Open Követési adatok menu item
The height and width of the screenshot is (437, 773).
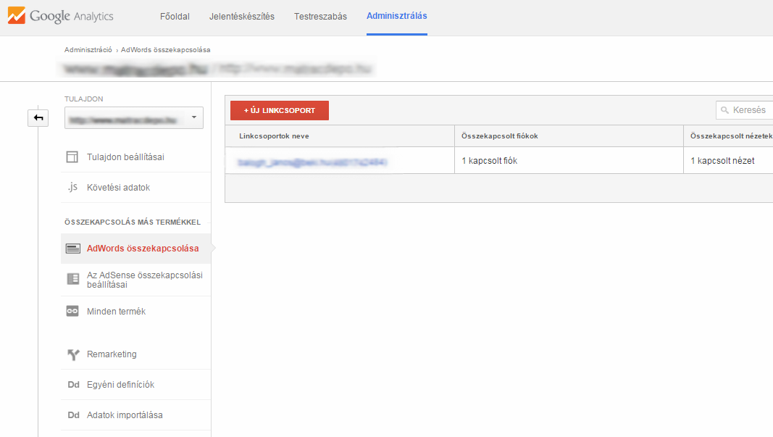tap(118, 188)
